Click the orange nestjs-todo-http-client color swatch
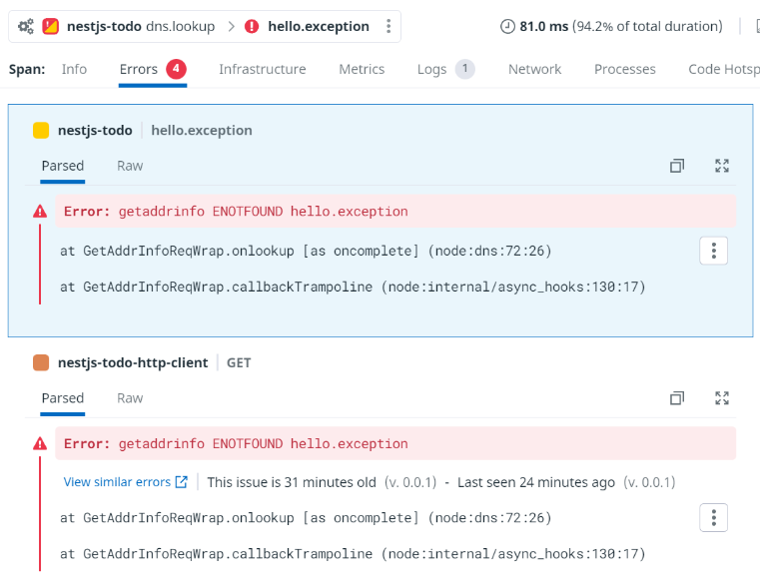760x586 pixels. (41, 362)
